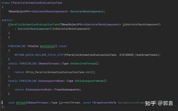Click the SkeletalMeshComponent member variable name
This screenshot has height=111, width=178.
click(x=87, y=11)
